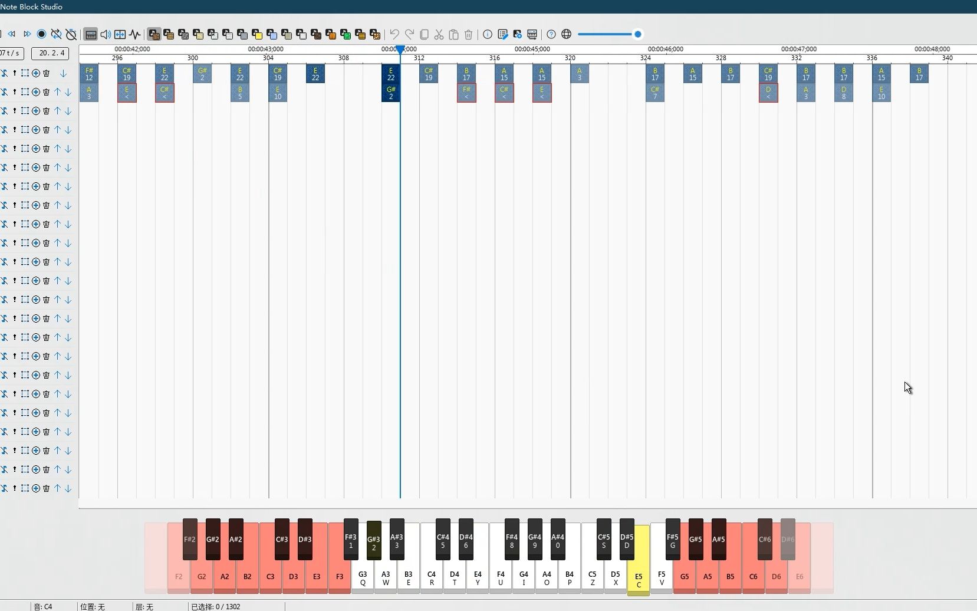This screenshot has width=977, height=611.
Task: Select all notes in the top layer
Action: (x=25, y=73)
